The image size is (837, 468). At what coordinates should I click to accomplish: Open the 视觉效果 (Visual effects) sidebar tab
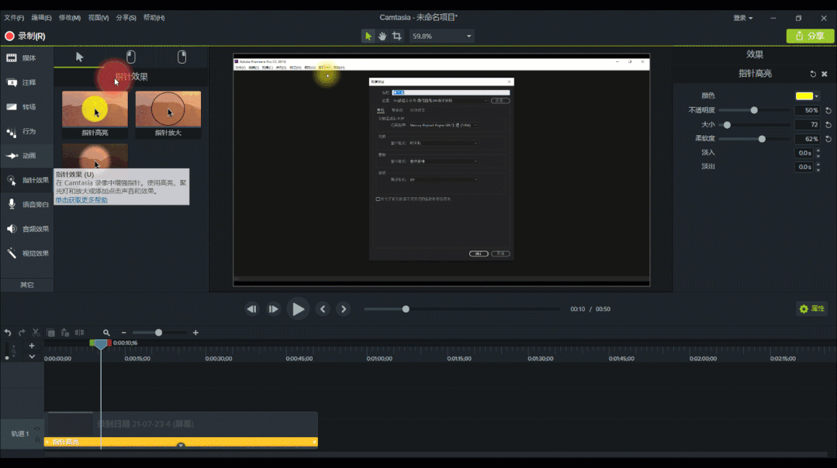point(26,253)
